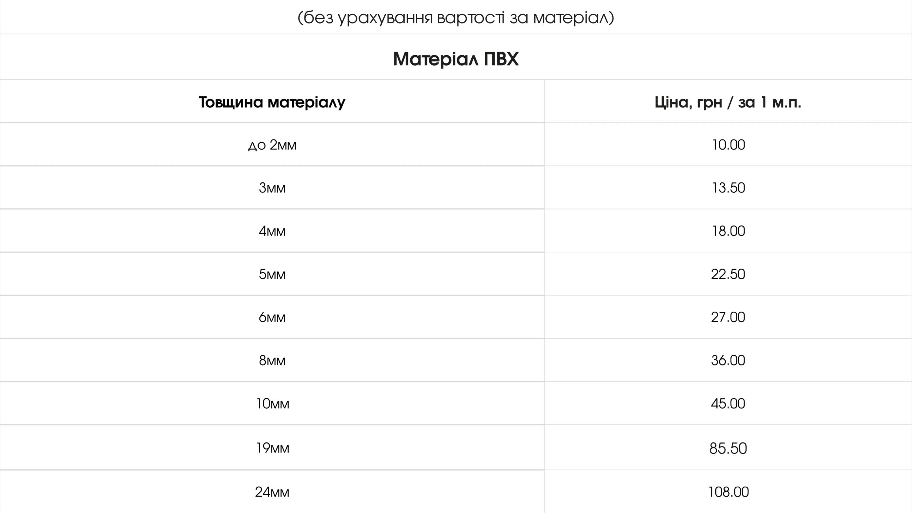The height and width of the screenshot is (513, 912).
Task: Click the 3мм thickness cell
Action: [272, 188]
